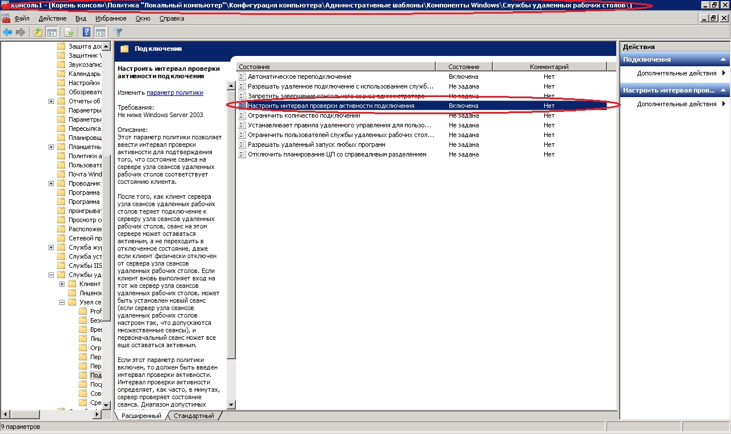Viewport: 731px width, 434px height.
Task: Switch to the Расширенный tab
Action: [141, 416]
